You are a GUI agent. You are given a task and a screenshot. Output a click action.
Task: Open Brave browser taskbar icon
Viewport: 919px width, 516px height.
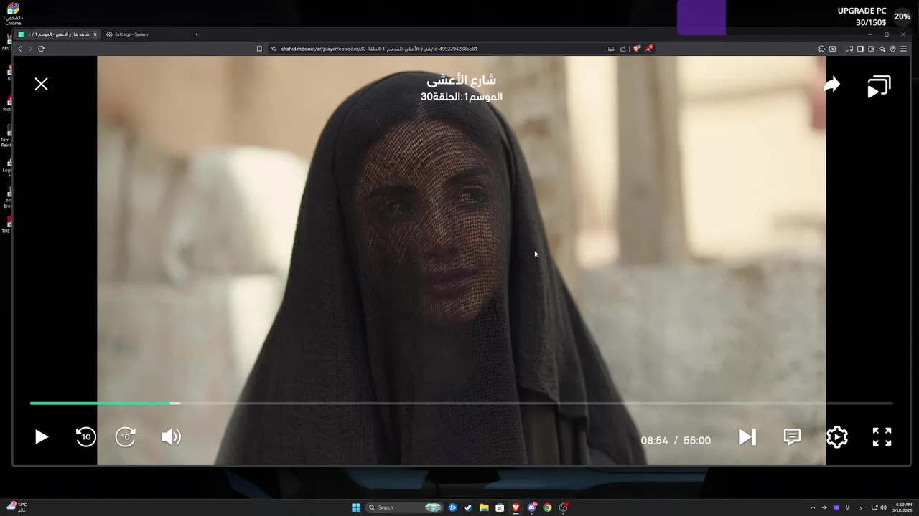tap(516, 507)
